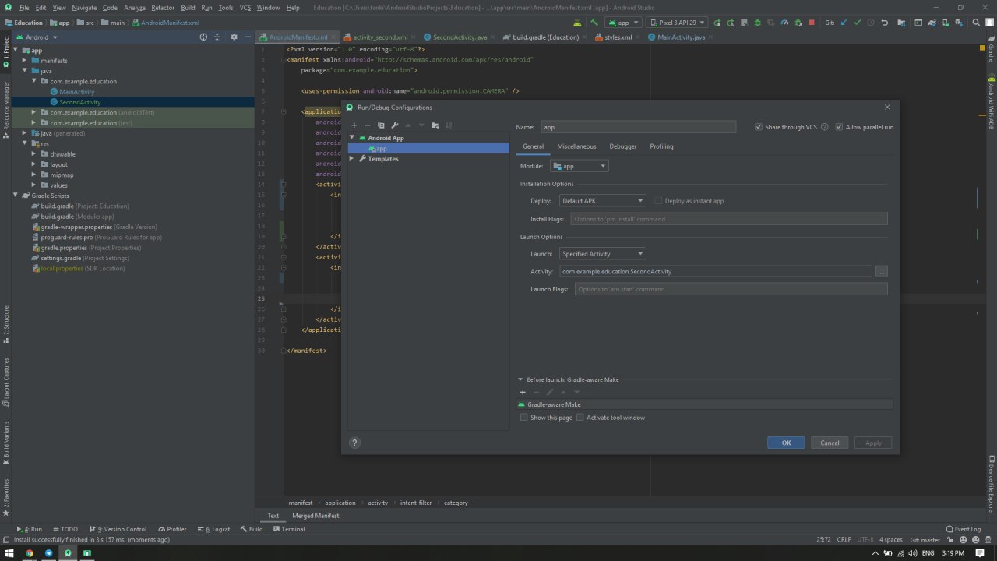Viewport: 997px width, 561px height.
Task: Click the OK button
Action: pyautogui.click(x=786, y=443)
